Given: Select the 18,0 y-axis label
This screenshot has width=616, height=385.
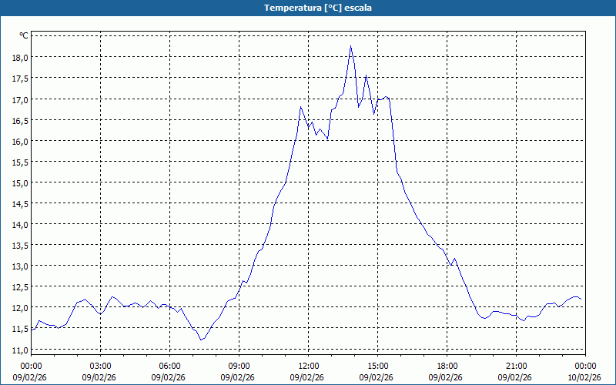Looking at the screenshot, I should [19, 58].
